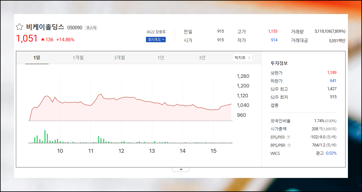Collapse the panel with the up chevron
The width and height of the screenshot is (362, 192).
click(x=181, y=170)
